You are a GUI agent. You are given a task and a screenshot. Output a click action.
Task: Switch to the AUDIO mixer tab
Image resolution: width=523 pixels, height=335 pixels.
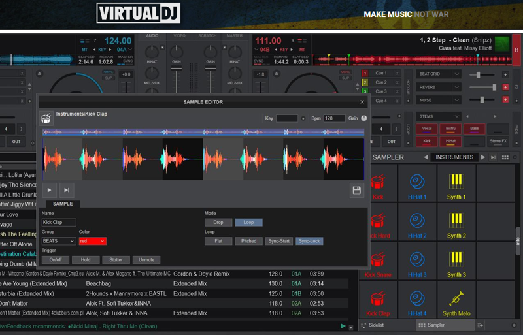(152, 36)
